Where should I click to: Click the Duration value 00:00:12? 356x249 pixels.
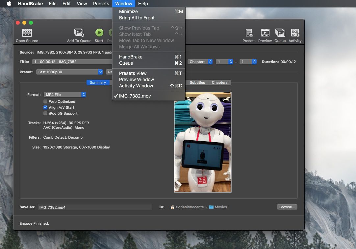288,62
